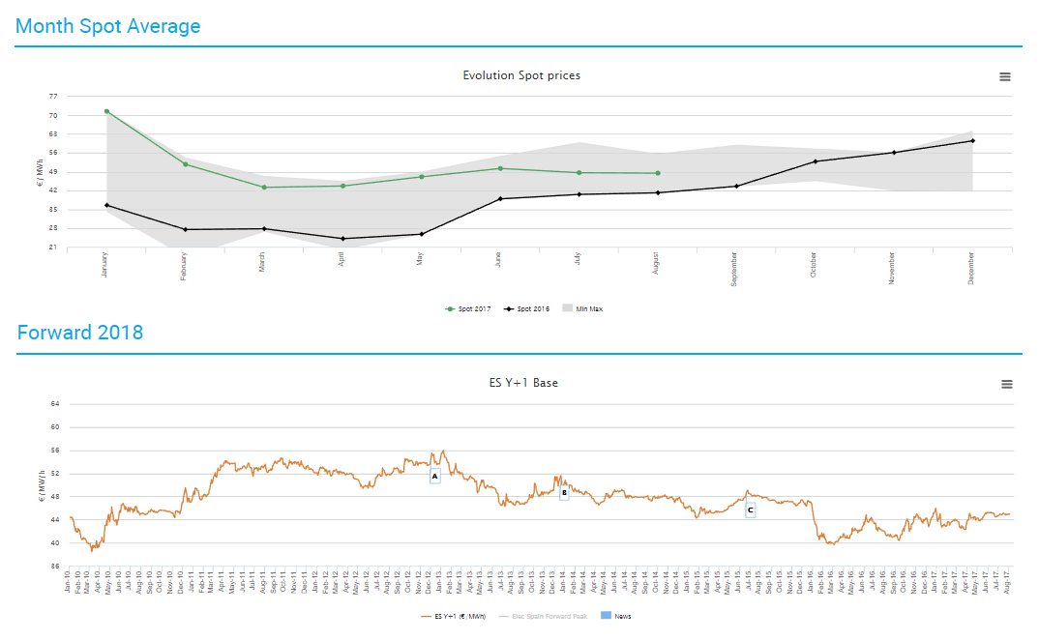Click news marker B on forward chart
This screenshot has height=641, width=1039.
pyautogui.click(x=564, y=492)
